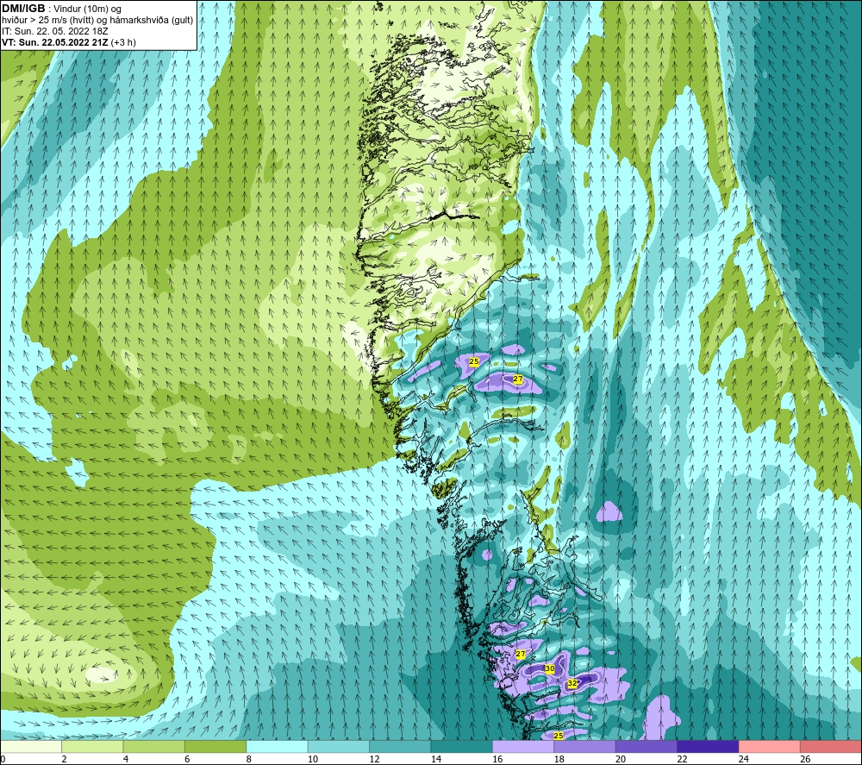Image resolution: width=862 pixels, height=765 pixels.
Task: Click the legend tick label '14'
Action: pyautogui.click(x=436, y=759)
